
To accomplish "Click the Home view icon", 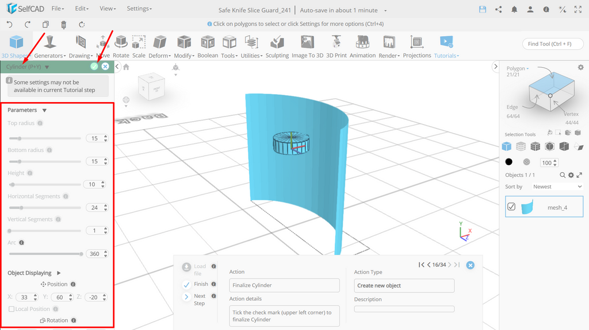I will click(x=126, y=67).
